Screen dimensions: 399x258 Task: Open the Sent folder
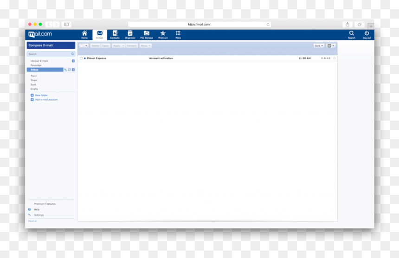pos(33,85)
